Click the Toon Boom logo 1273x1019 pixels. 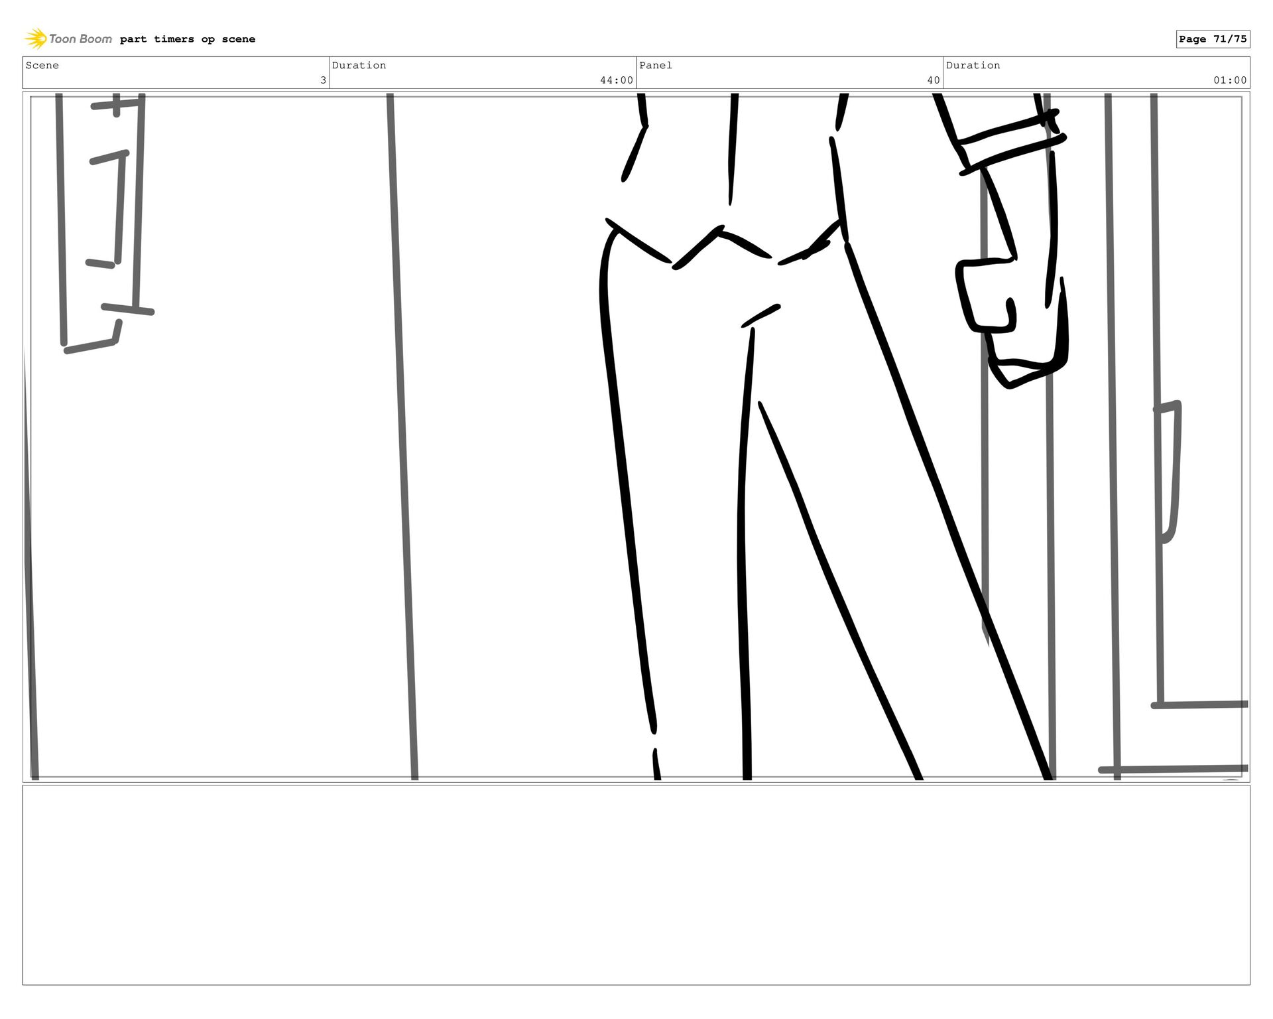(68, 39)
